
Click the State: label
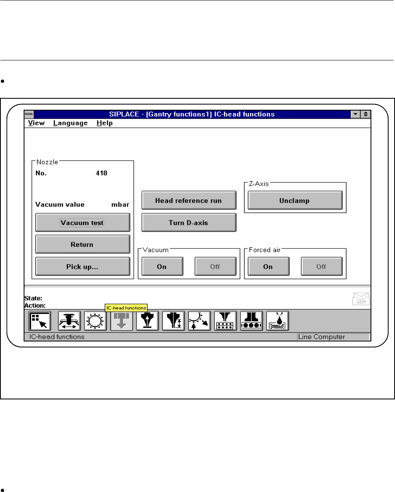coord(33,298)
